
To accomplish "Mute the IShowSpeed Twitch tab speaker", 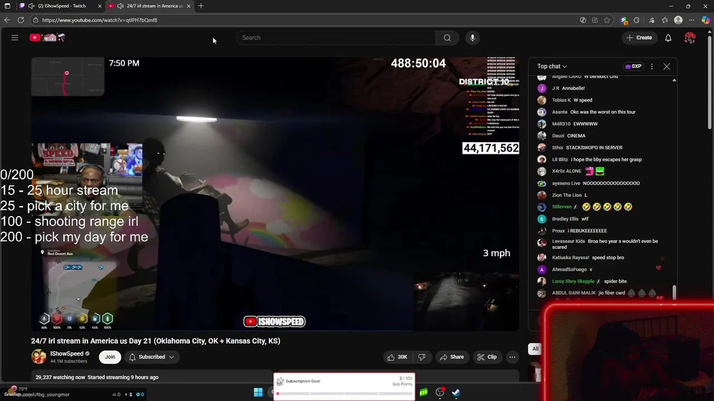I will [x=31, y=6].
